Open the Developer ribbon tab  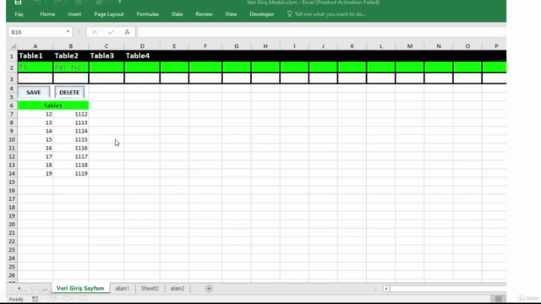click(261, 14)
